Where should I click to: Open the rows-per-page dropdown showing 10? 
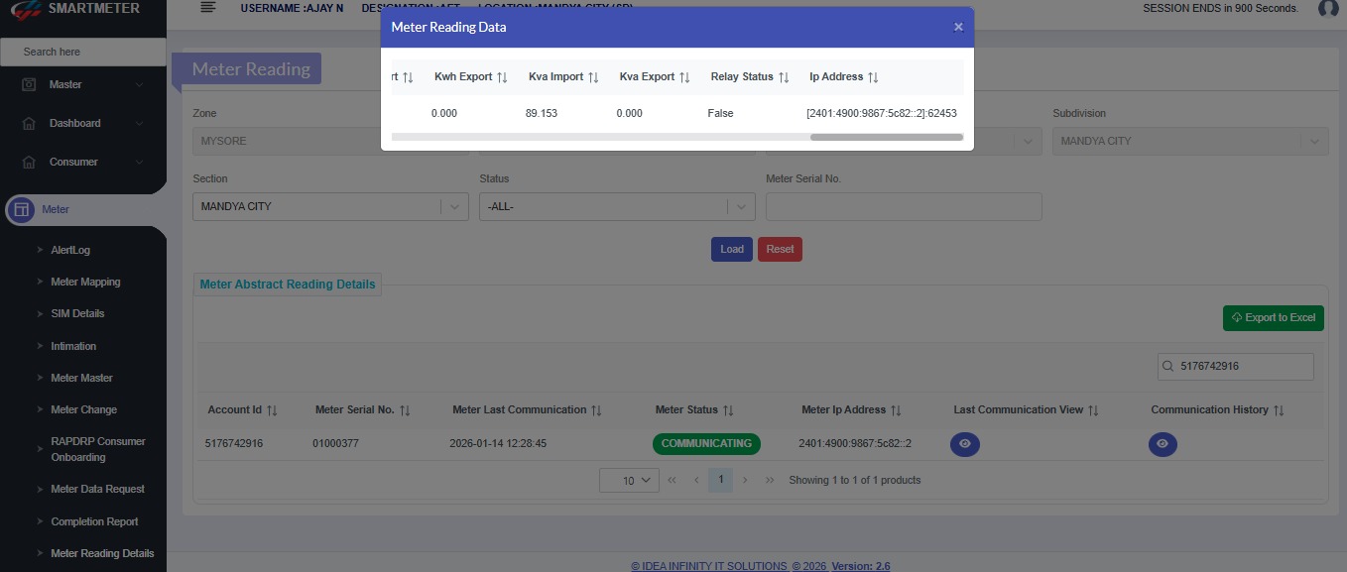629,480
